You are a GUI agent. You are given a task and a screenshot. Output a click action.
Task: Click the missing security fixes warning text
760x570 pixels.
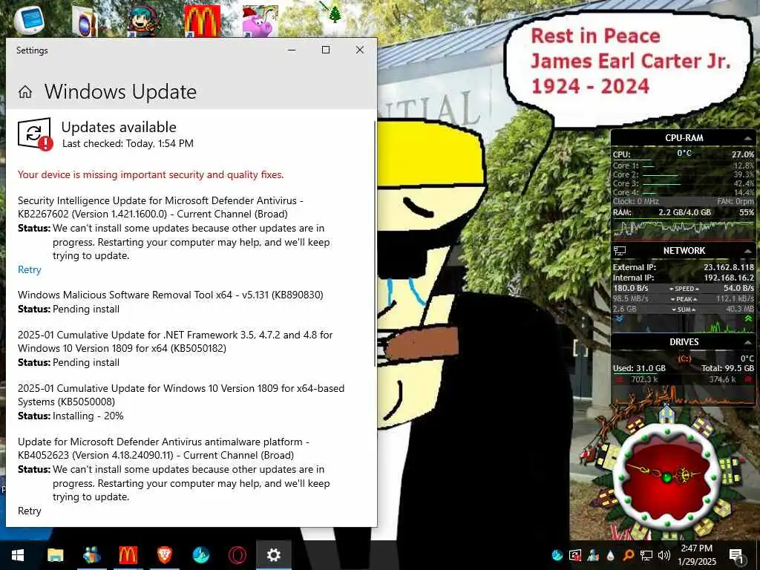(151, 174)
